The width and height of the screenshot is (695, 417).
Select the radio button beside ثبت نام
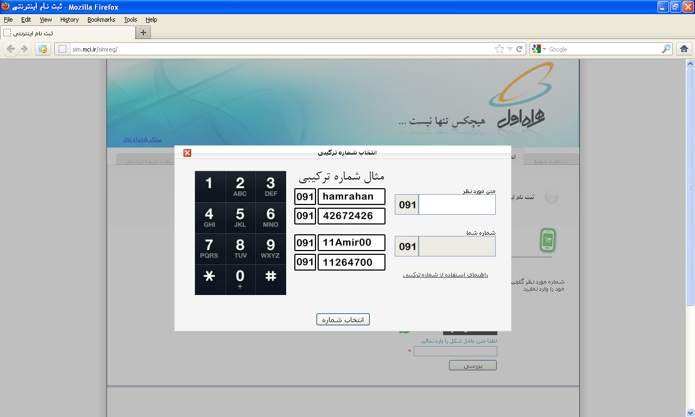click(551, 197)
